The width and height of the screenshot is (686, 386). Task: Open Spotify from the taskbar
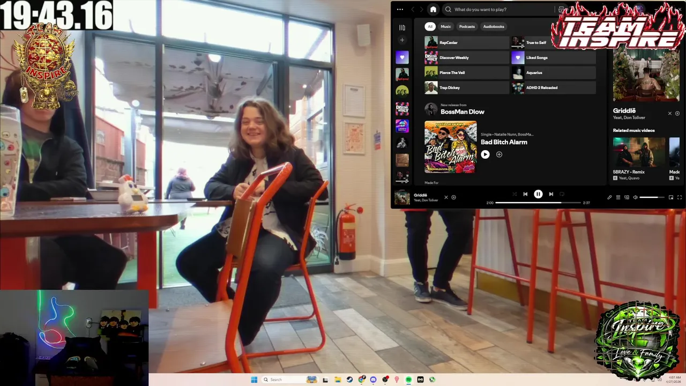pyautogui.click(x=408, y=380)
